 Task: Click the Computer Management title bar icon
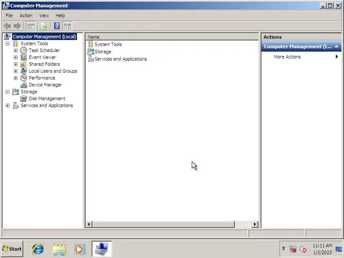click(6, 6)
